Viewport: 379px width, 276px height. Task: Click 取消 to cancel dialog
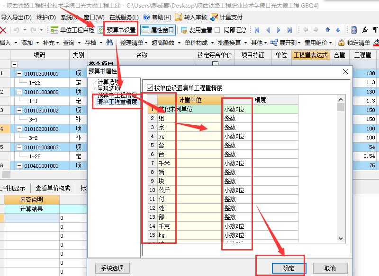330,268
